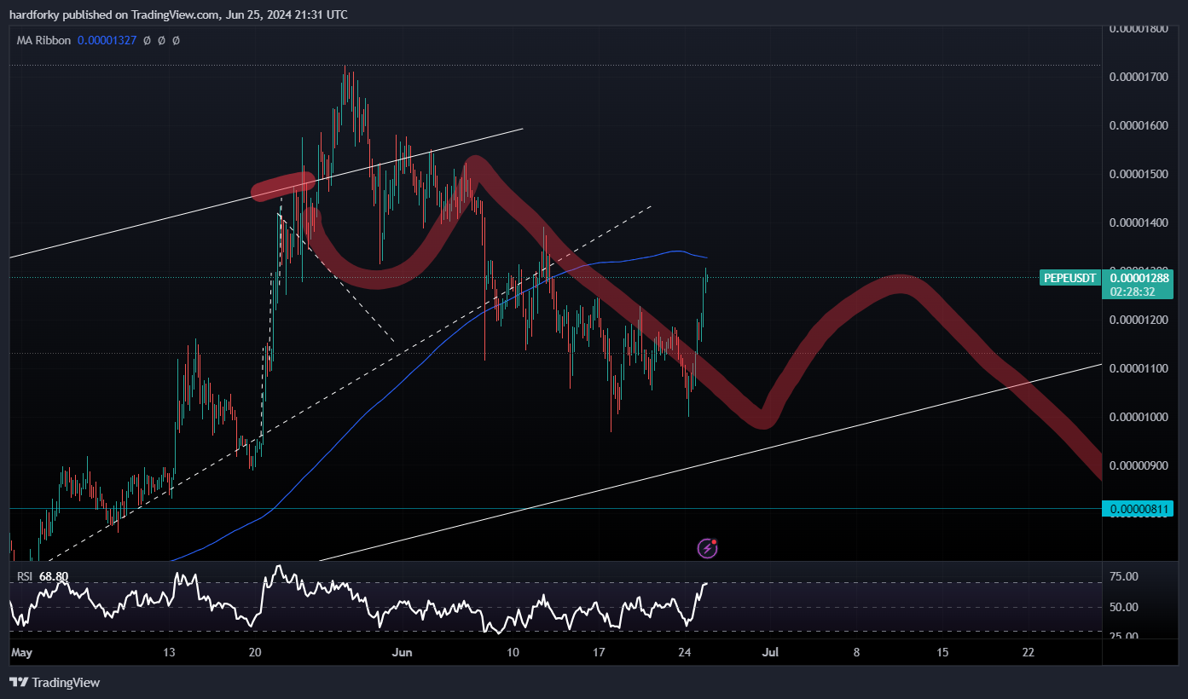Click the 0.00001000 price axis label
The width and height of the screenshot is (1188, 699).
1139,417
